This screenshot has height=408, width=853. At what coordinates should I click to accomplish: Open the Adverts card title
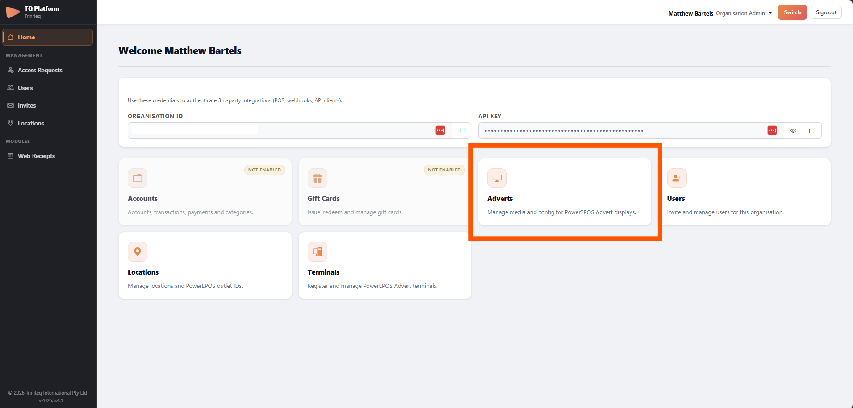pos(500,199)
